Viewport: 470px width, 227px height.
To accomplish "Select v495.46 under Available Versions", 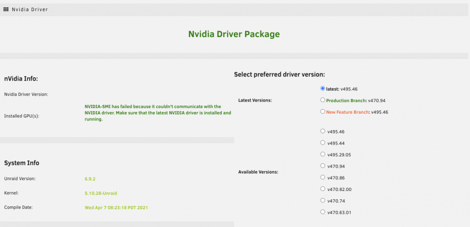I will click(322, 131).
